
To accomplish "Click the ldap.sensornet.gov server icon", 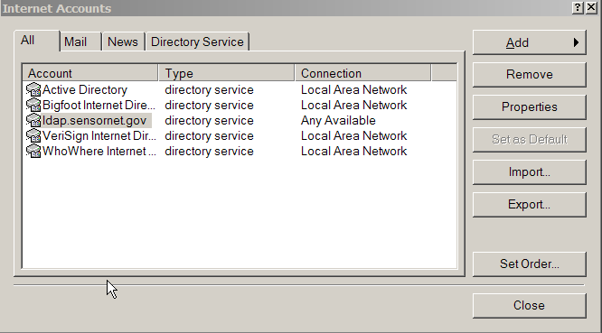I will click(x=33, y=120).
